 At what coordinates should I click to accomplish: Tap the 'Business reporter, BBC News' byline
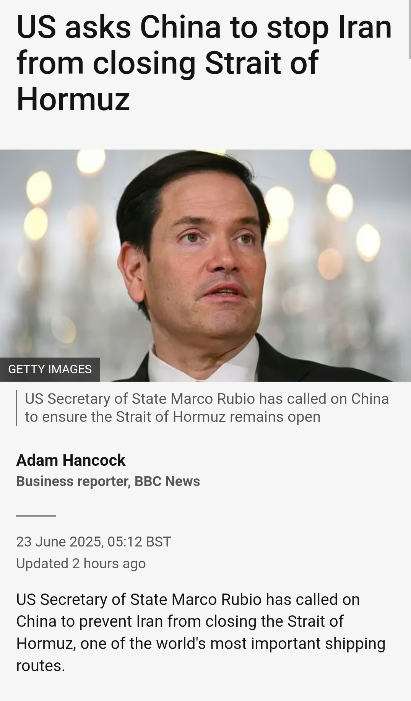pos(108,481)
